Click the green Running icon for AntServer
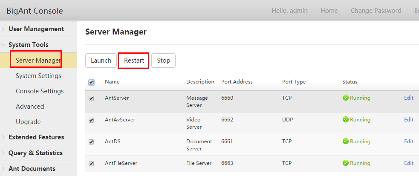This screenshot has width=419, height=176. [x=346, y=98]
